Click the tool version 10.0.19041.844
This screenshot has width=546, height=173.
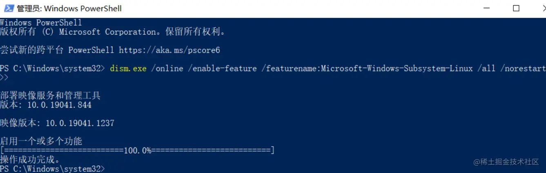point(59,105)
